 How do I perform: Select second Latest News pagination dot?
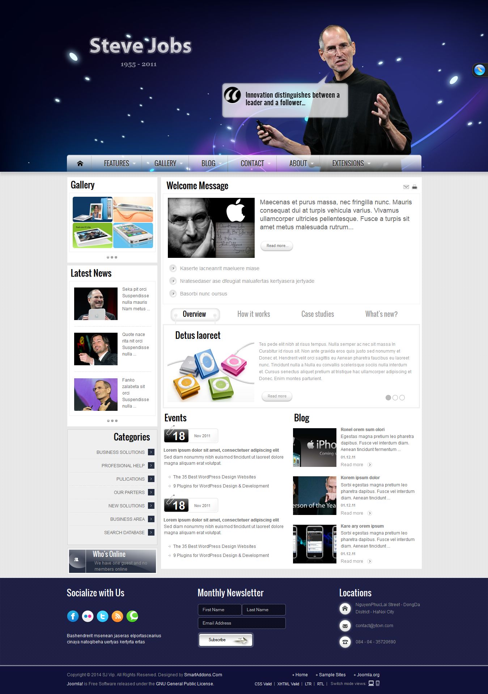pos(112,421)
